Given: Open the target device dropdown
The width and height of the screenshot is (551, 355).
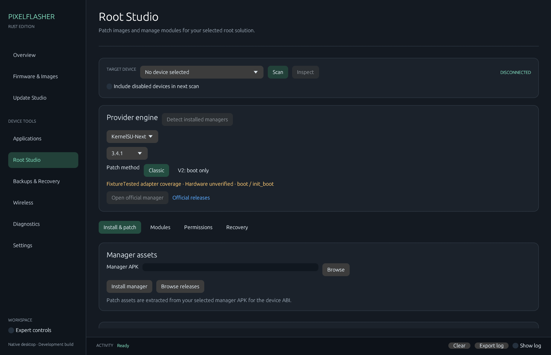Looking at the screenshot, I should (x=202, y=72).
